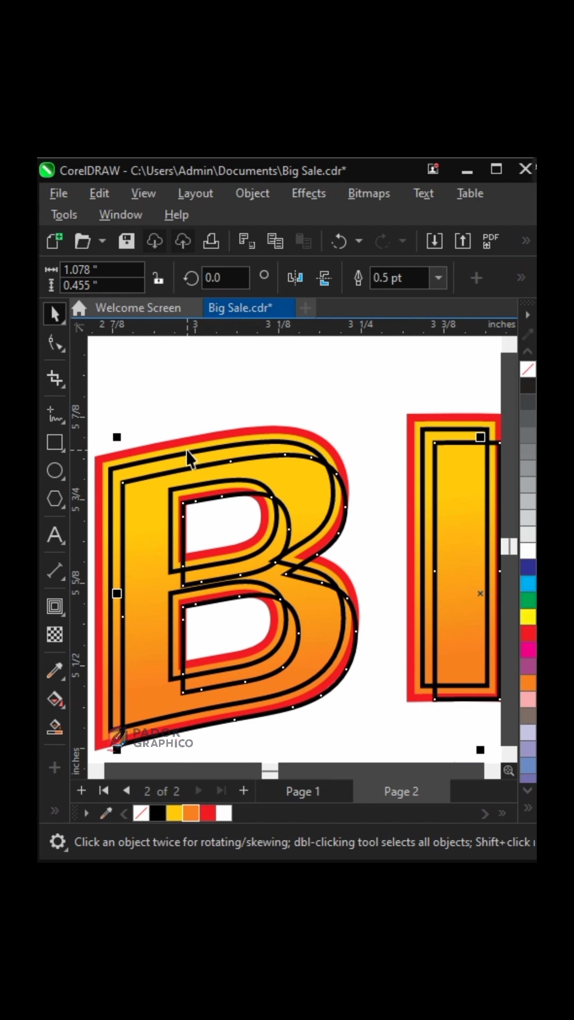Expand document palette flyout arrow
The height and width of the screenshot is (1020, 574).
click(x=86, y=813)
